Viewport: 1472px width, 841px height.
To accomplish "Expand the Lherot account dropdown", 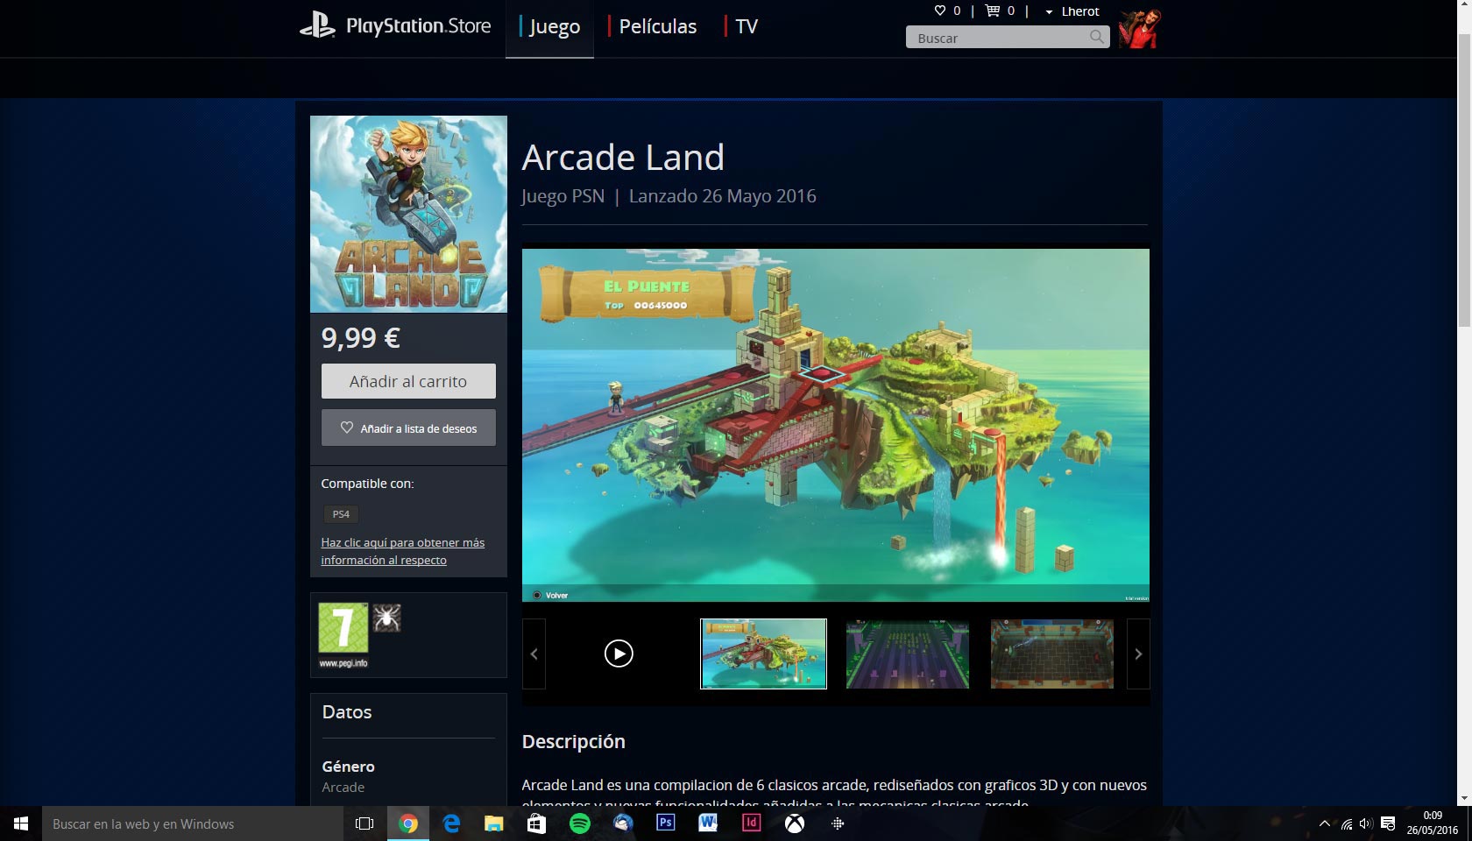I will [x=1072, y=11].
